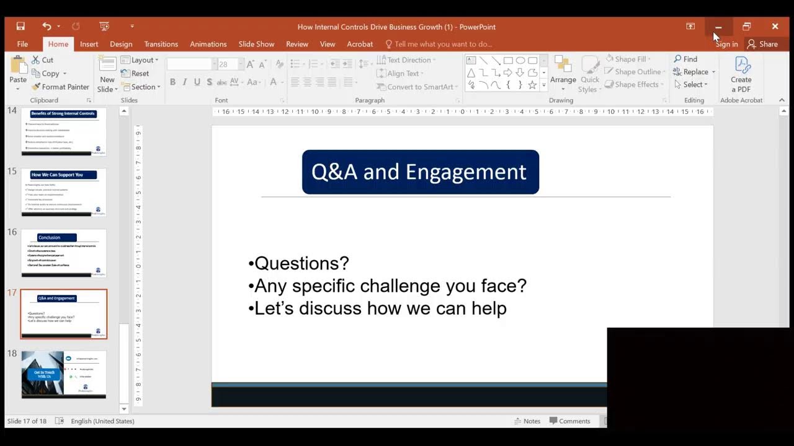Viewport: 794px width, 446px height.
Task: Click the Share button
Action: 762,44
